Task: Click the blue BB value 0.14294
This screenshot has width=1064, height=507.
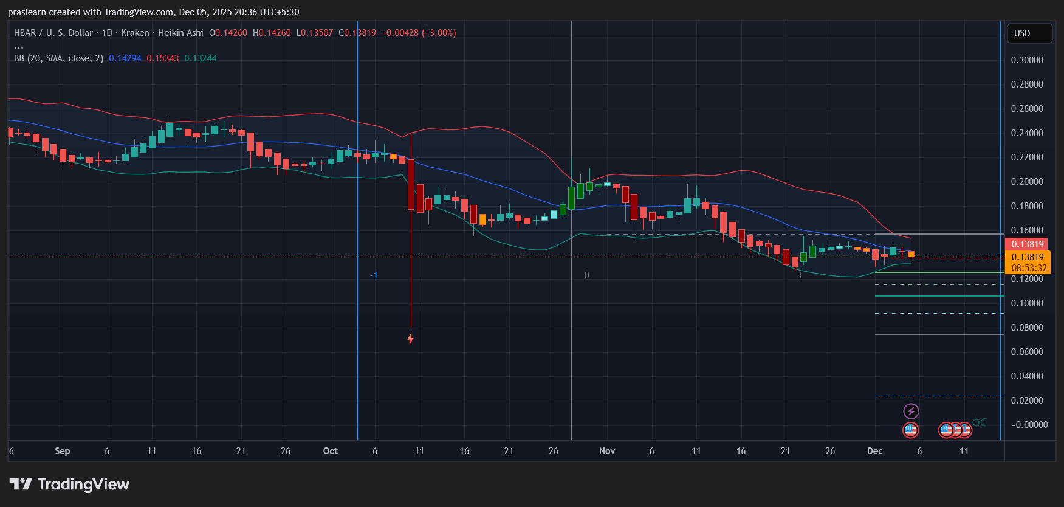Action: point(125,58)
